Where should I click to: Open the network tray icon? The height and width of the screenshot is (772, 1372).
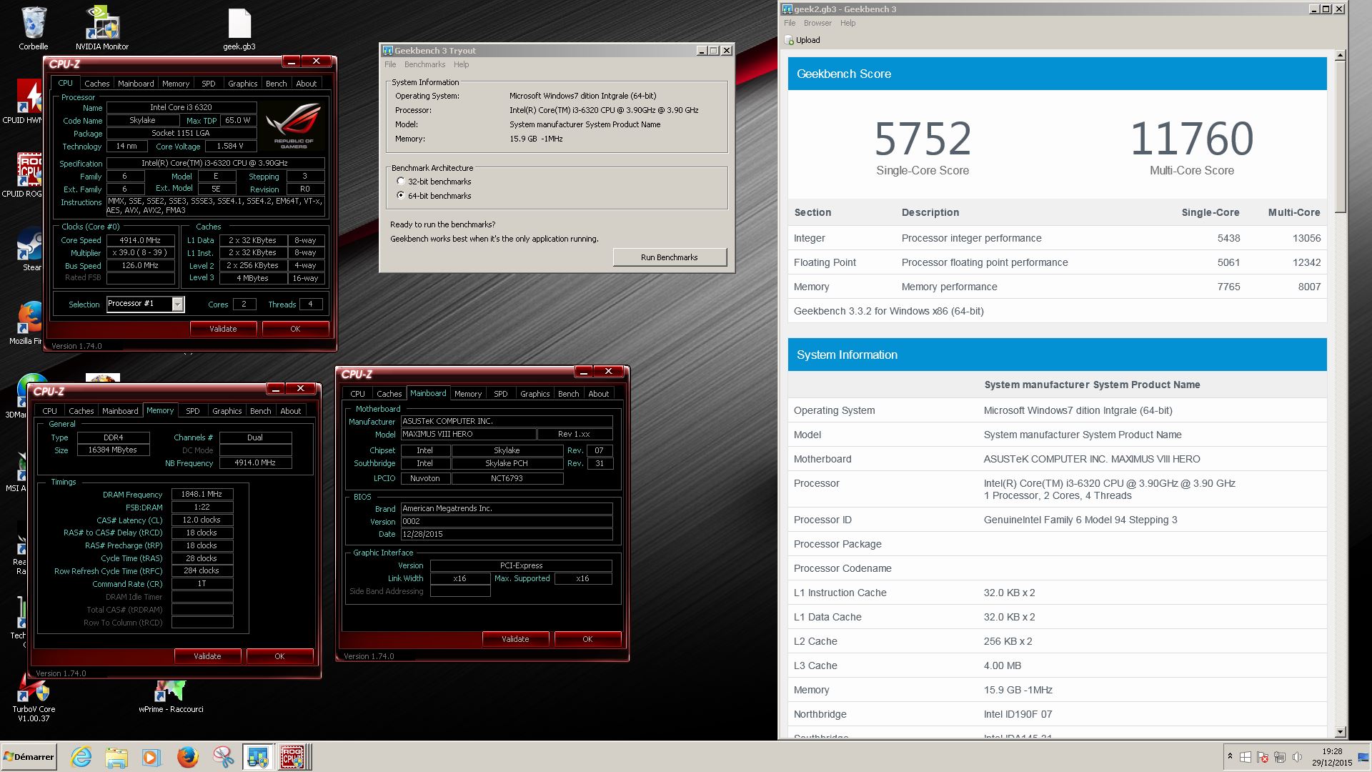pos(1279,757)
